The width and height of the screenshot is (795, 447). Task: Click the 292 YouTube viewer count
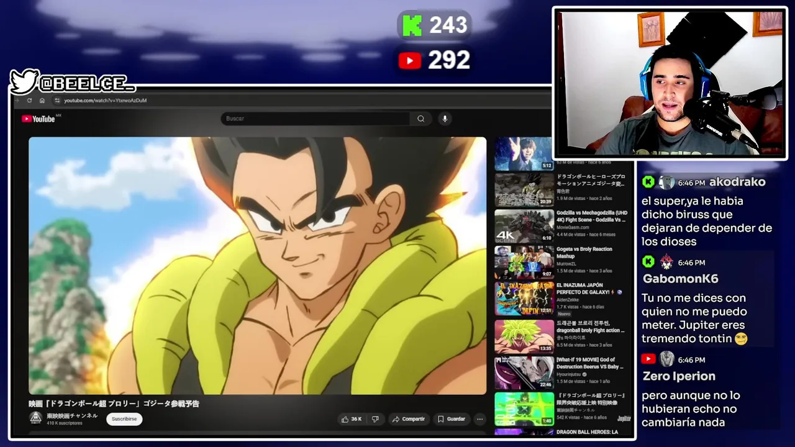448,60
